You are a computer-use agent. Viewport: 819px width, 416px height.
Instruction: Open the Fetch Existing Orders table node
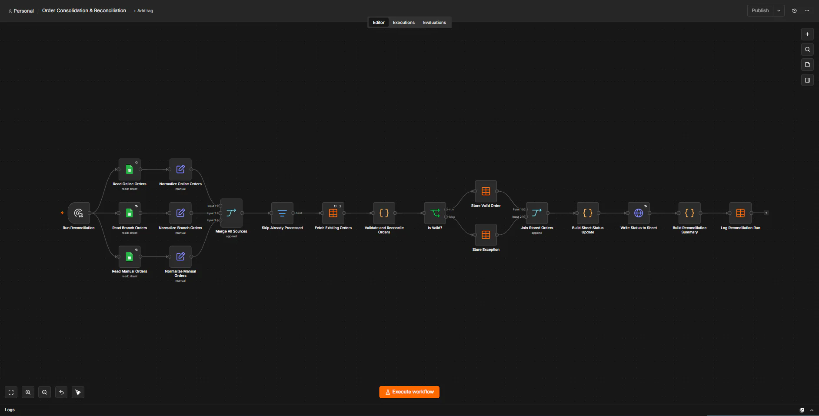pyautogui.click(x=333, y=213)
